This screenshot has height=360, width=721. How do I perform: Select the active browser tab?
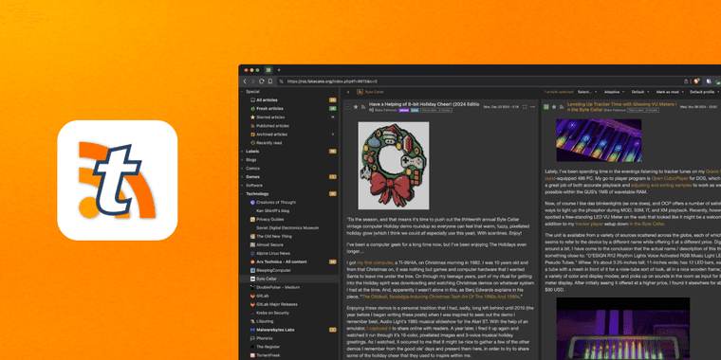pos(268,70)
